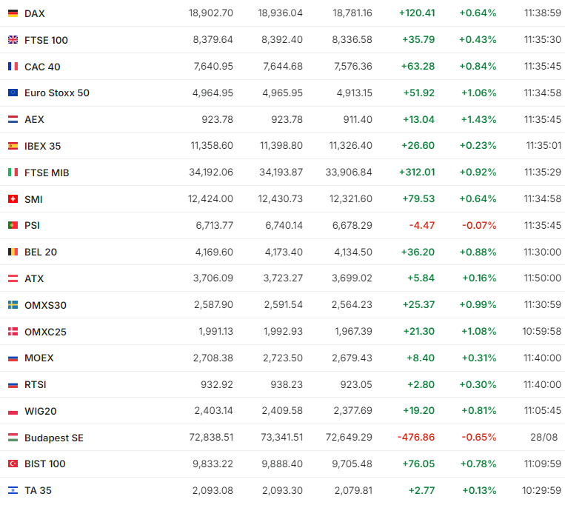
Task: Open the FTSE MIB index page
Action: (x=47, y=173)
